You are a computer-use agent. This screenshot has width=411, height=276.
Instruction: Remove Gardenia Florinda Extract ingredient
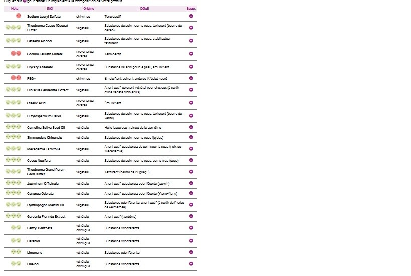tap(191, 216)
